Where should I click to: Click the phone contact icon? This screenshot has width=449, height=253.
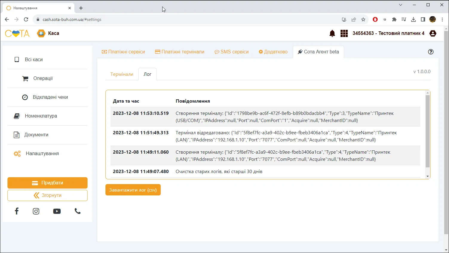[x=78, y=211]
